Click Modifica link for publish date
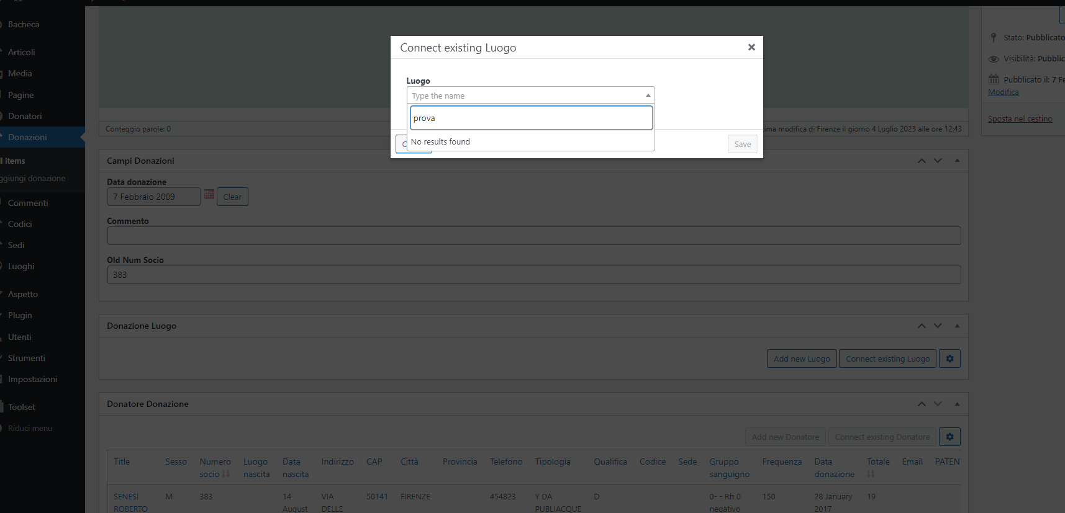 coord(1004,92)
